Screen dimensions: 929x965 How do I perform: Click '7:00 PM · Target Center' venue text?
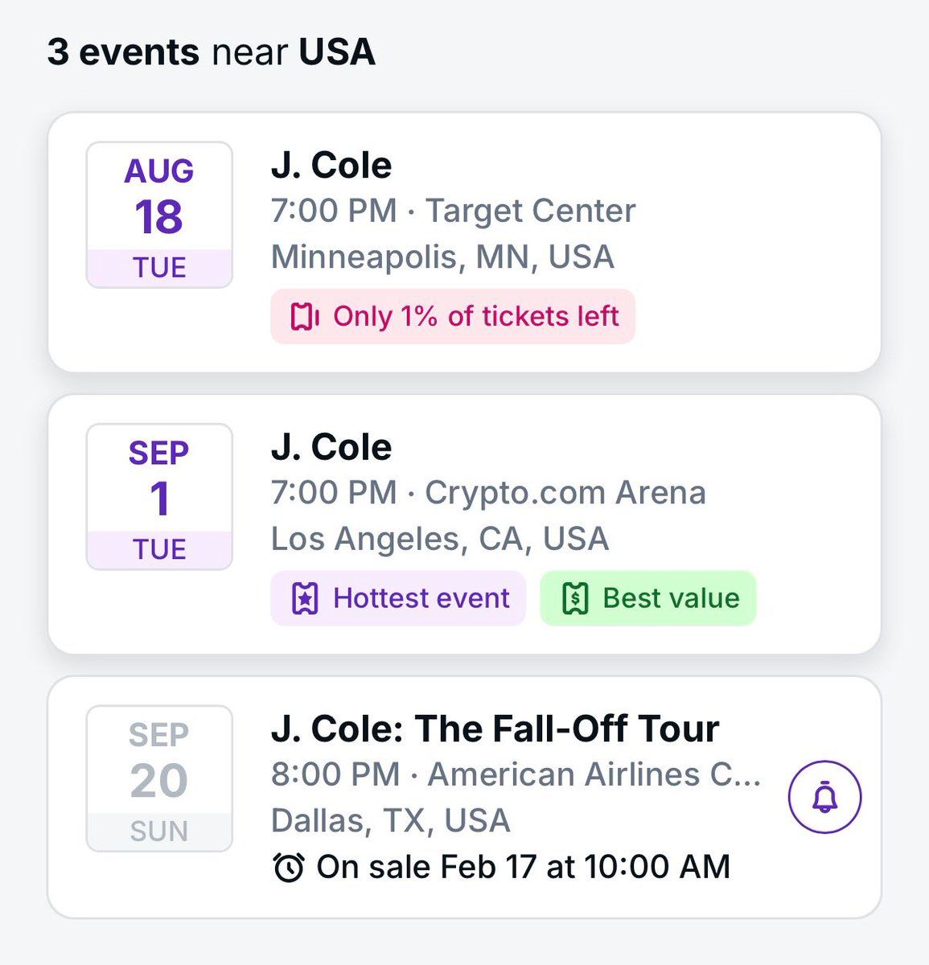(x=453, y=211)
